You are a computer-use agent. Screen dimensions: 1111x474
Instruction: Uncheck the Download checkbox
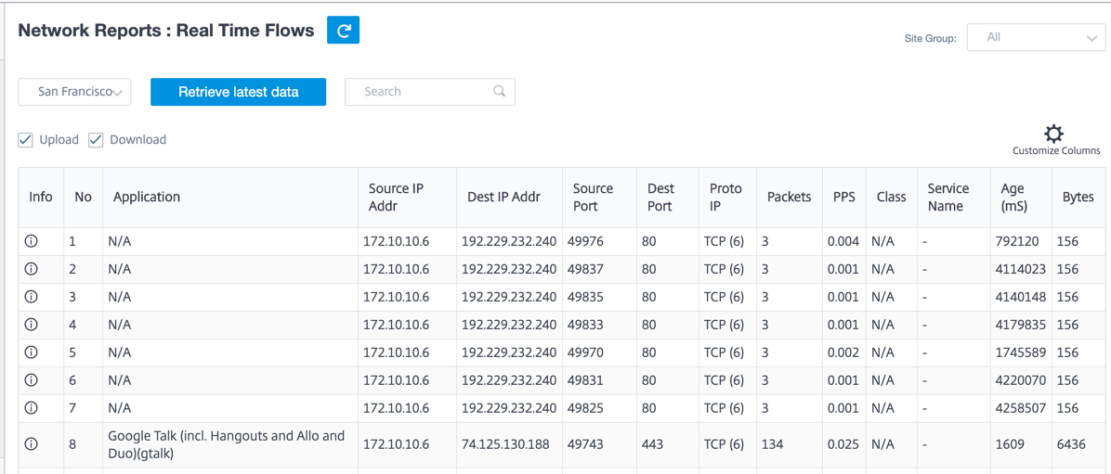[96, 139]
